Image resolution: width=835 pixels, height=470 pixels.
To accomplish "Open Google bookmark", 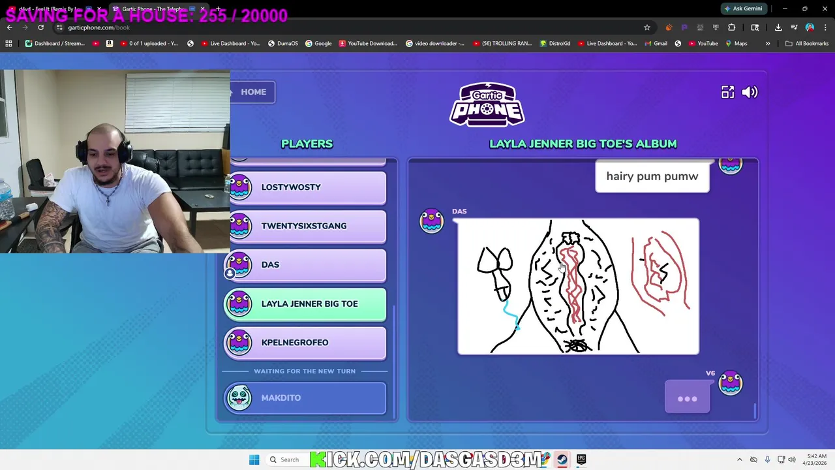I will [x=318, y=44].
